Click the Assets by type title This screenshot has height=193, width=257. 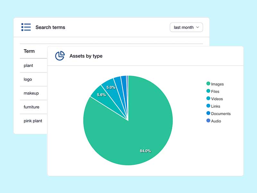click(86, 56)
